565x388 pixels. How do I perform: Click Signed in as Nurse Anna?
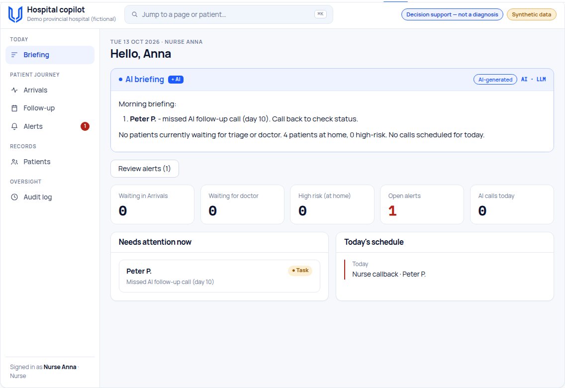pyautogui.click(x=44, y=372)
